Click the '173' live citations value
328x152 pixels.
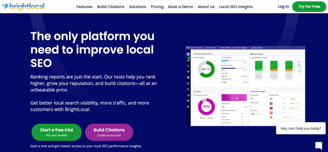point(223,107)
